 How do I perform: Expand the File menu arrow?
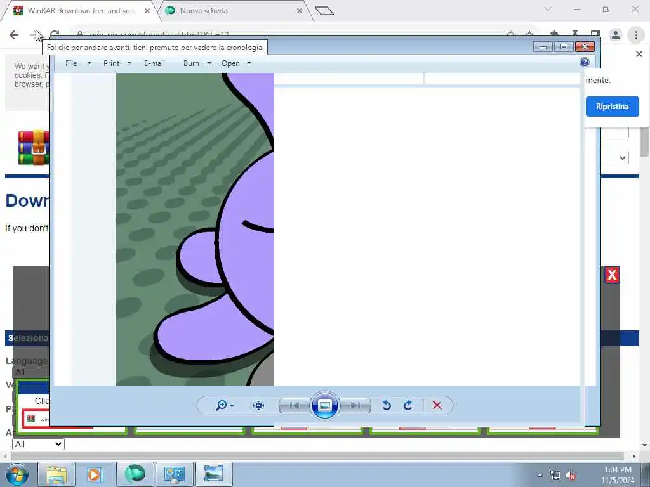[89, 63]
